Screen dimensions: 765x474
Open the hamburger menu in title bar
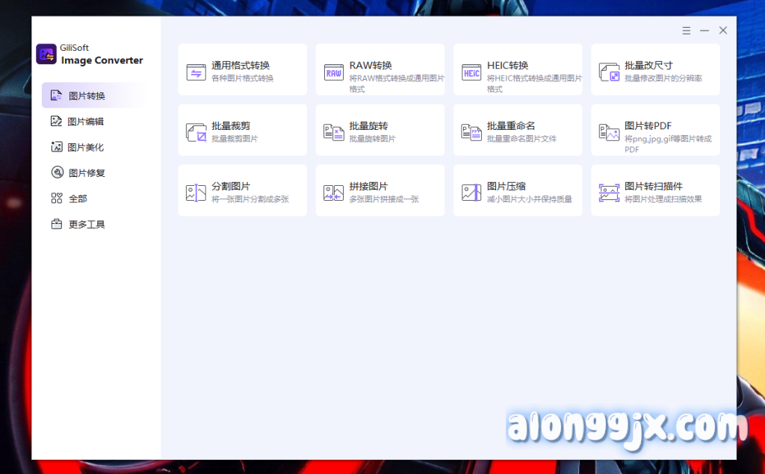coord(687,31)
